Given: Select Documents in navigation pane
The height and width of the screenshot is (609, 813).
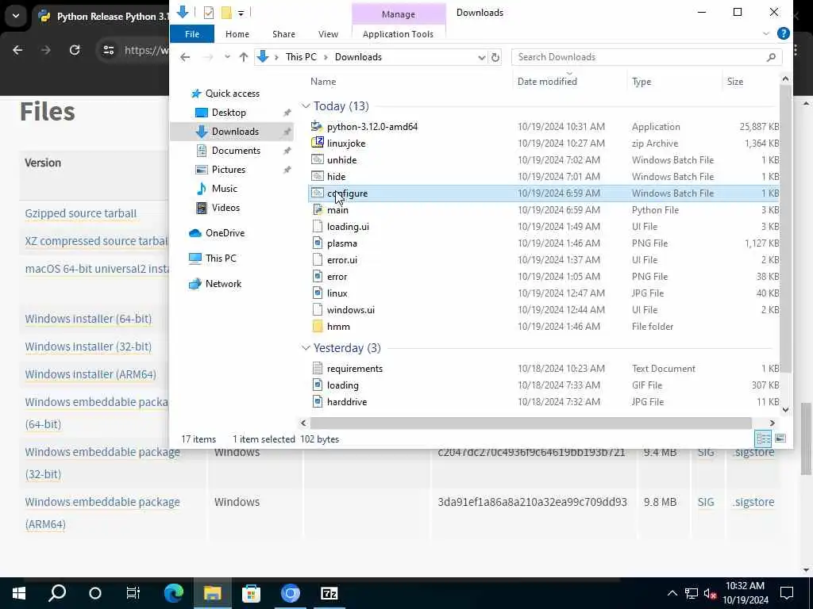Looking at the screenshot, I should [x=236, y=150].
